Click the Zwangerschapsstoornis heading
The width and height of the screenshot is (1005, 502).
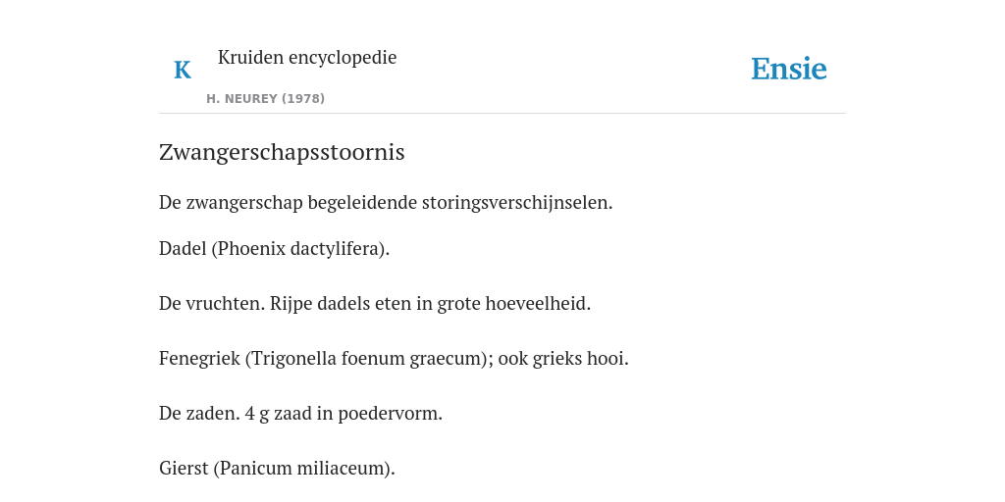click(282, 152)
